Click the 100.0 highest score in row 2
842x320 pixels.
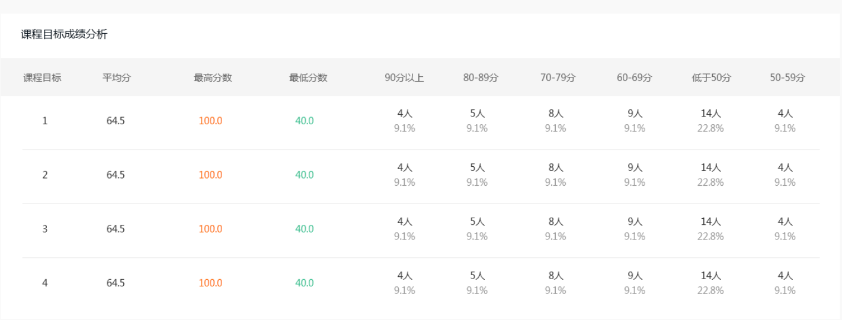click(x=210, y=175)
